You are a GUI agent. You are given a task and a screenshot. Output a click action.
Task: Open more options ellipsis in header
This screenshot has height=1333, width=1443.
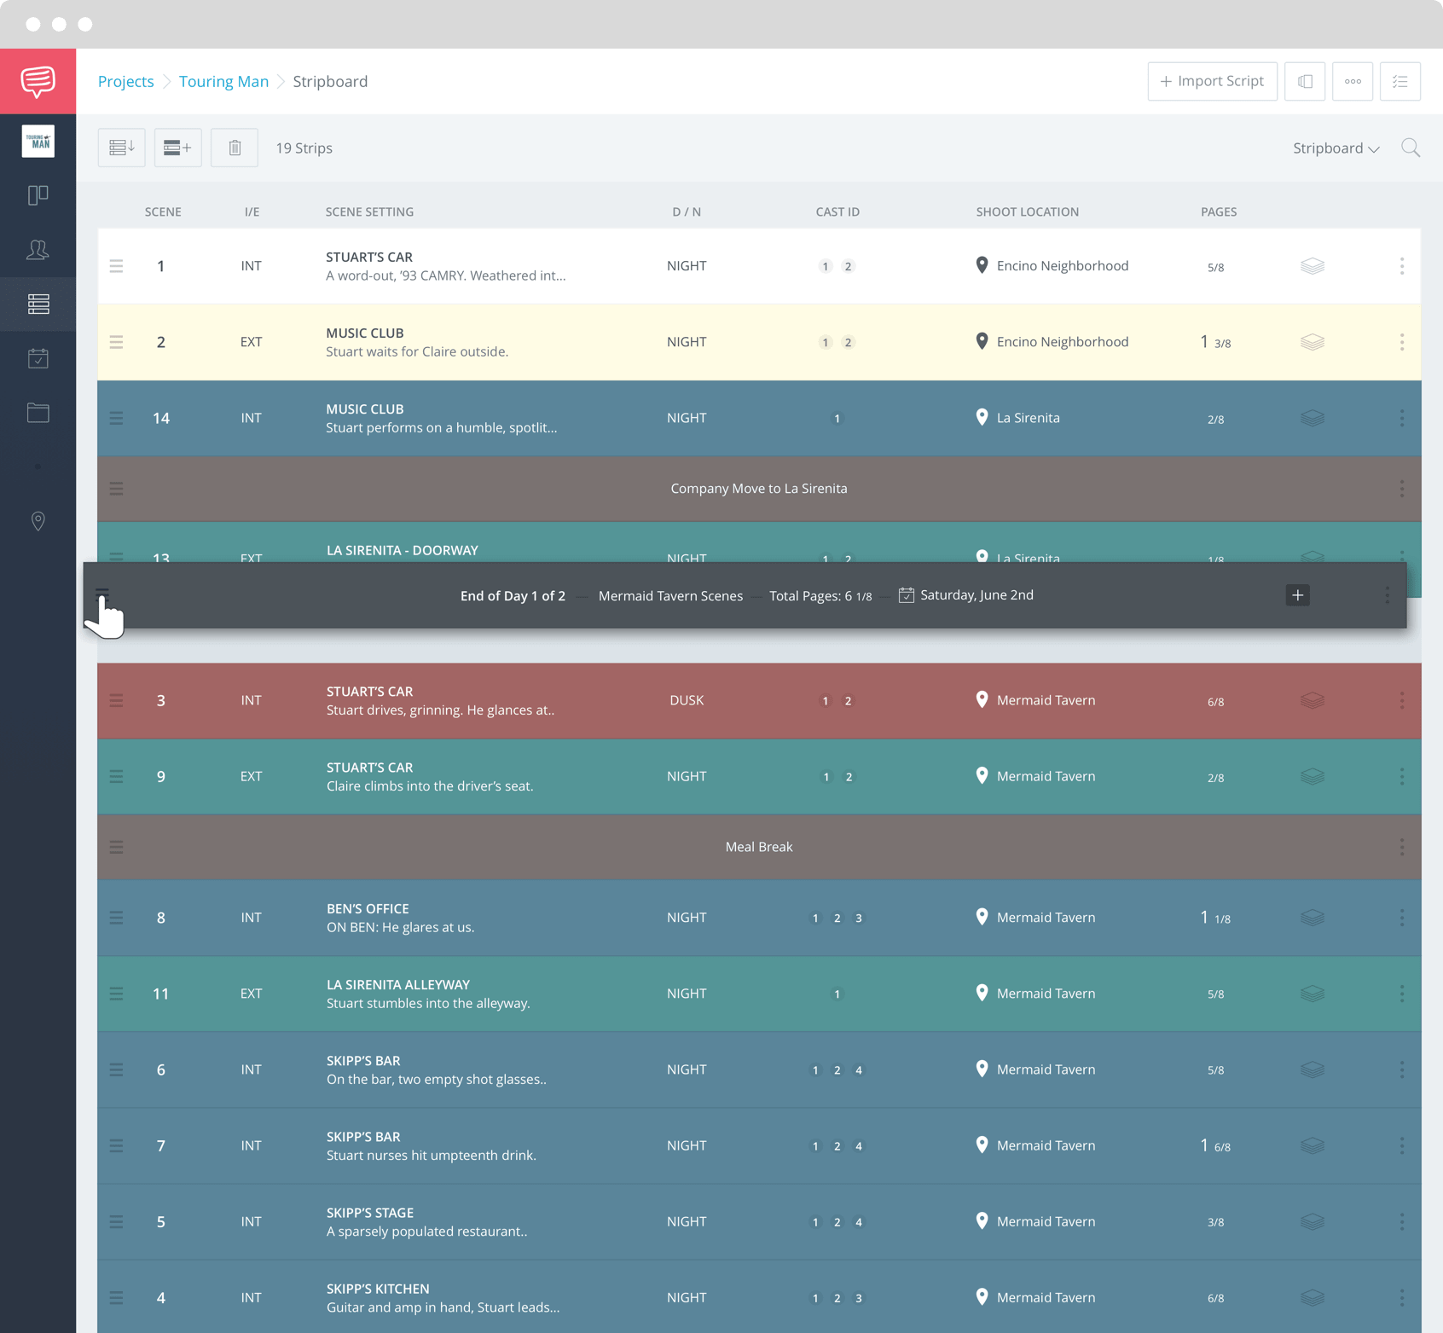pos(1352,81)
